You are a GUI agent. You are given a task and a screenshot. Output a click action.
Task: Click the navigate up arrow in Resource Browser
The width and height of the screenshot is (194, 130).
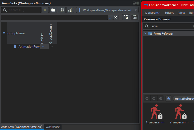point(161,99)
